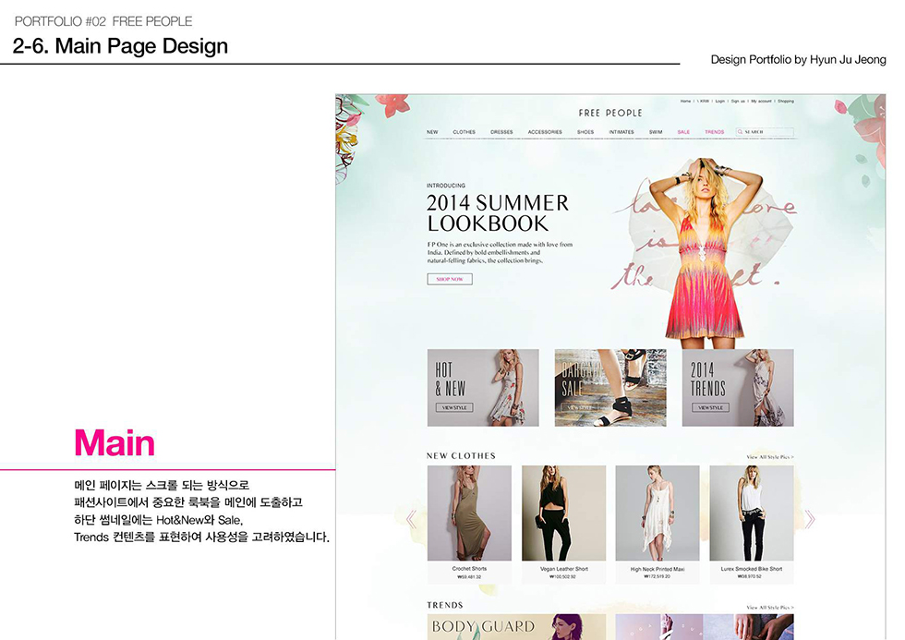
Task: Open the TRENDS menu item
Action: [x=714, y=131]
